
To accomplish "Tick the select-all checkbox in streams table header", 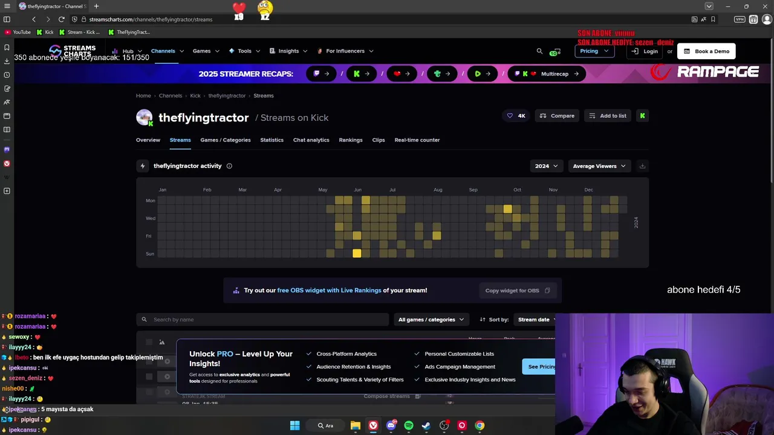I will pos(149,342).
